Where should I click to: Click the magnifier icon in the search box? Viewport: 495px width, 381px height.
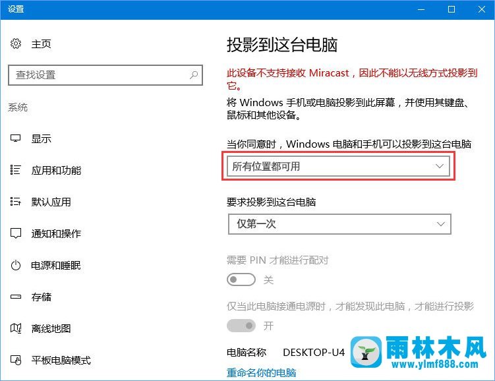(194, 74)
